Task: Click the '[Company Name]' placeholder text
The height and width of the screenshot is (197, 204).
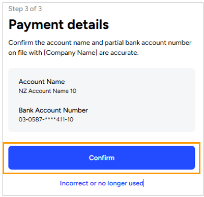Action: pyautogui.click(x=71, y=53)
